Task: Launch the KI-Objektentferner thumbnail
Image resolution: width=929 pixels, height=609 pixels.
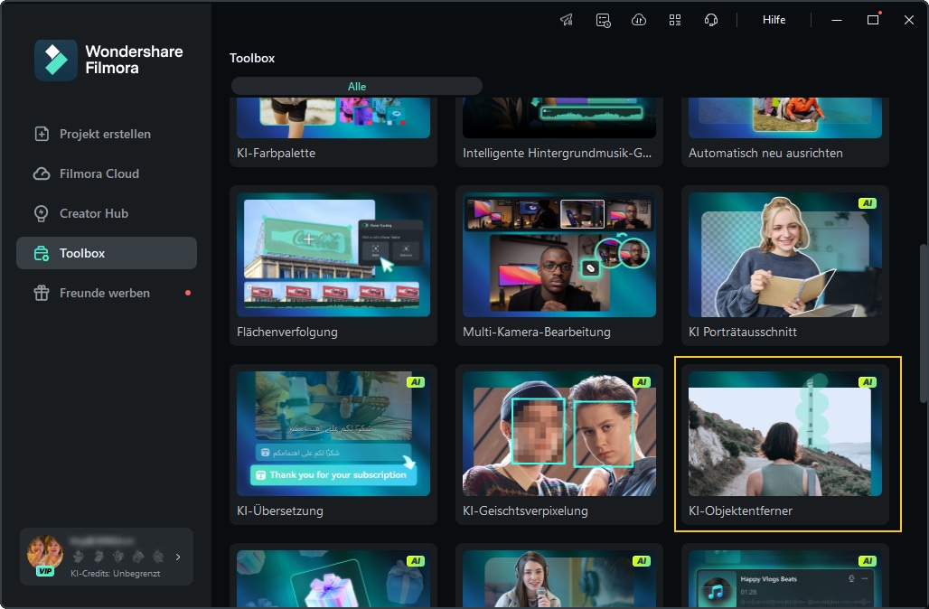Action: (785, 434)
